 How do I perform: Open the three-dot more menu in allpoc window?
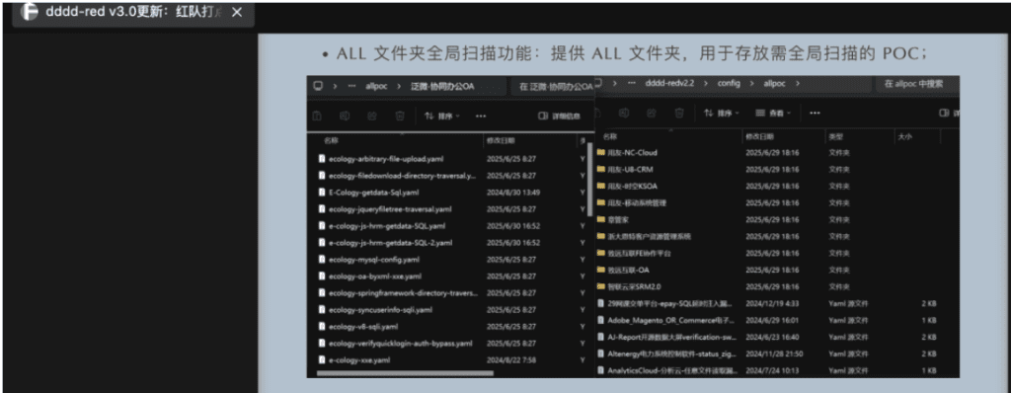click(x=815, y=113)
